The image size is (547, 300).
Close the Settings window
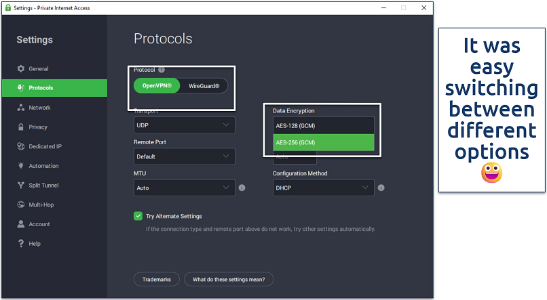[x=424, y=7]
